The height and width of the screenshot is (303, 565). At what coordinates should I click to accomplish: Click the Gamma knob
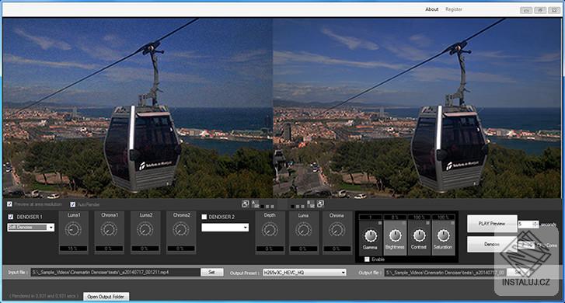click(x=371, y=236)
